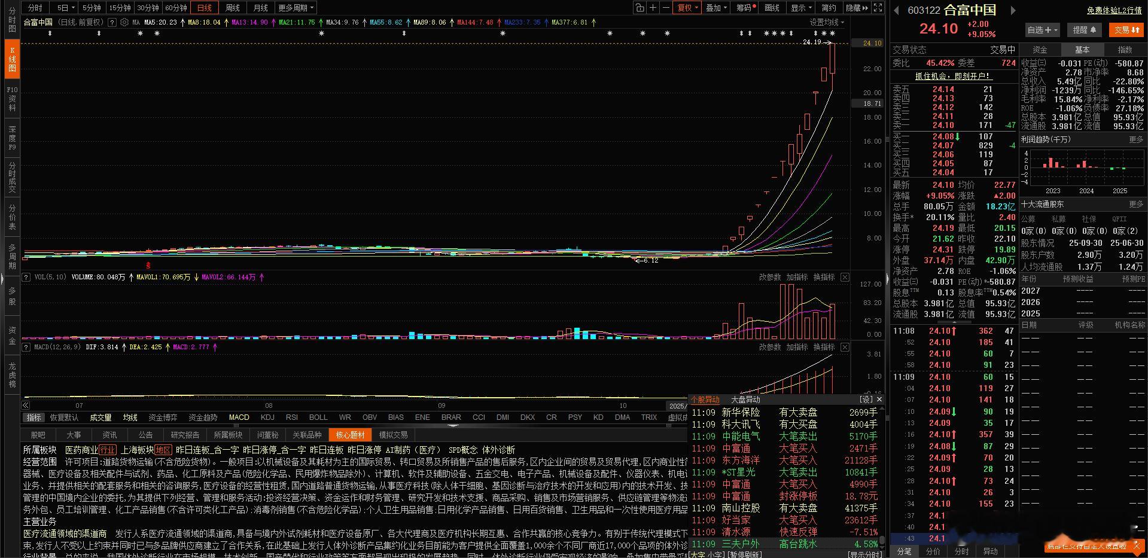Open the 筹码 chip distribution panel
Viewport: 1148px width, 558px height.
[744, 8]
